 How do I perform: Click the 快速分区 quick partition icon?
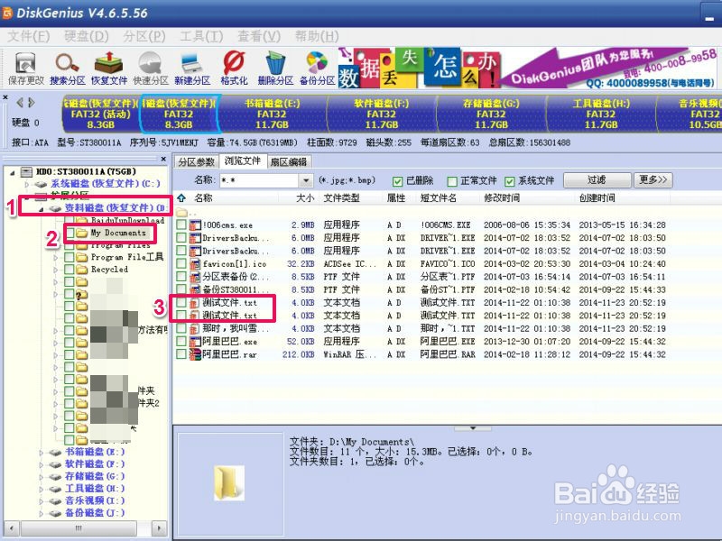click(x=150, y=63)
